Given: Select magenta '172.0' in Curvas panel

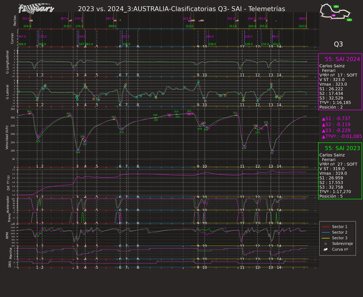Looking at the screenshot, I should tap(43, 37).
